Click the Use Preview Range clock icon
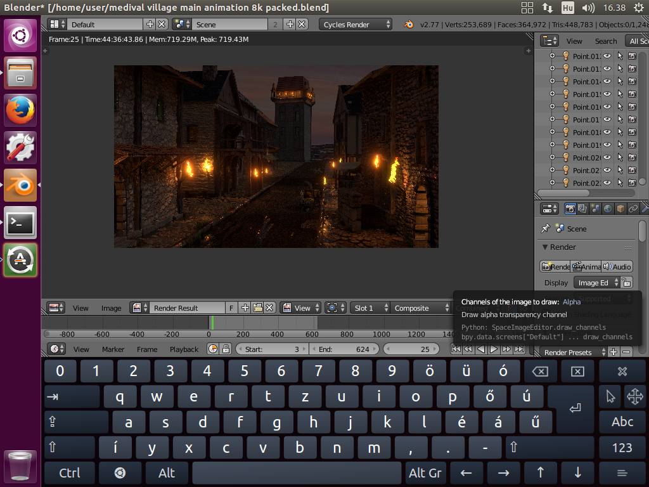 pyautogui.click(x=213, y=349)
